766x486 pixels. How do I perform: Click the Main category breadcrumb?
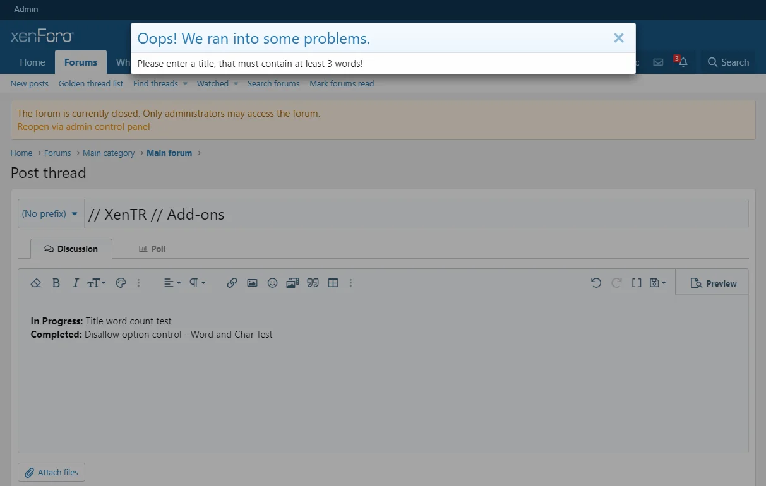[x=109, y=153]
